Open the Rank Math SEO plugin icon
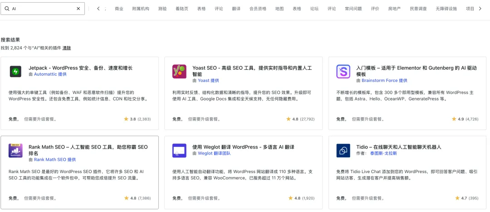Screen dimensions: 490x212 15,150
